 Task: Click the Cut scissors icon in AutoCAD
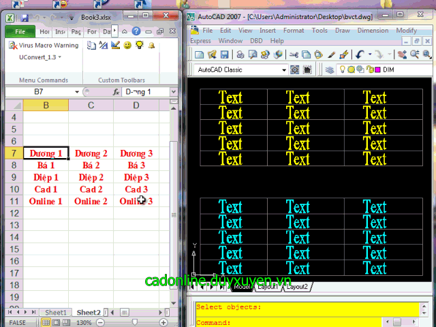[x=292, y=54]
